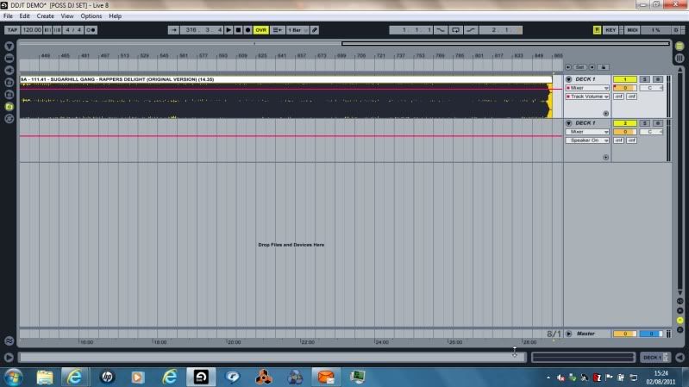Click the TAP tempo button

tap(12, 29)
